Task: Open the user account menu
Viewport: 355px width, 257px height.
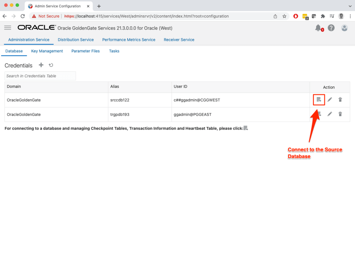Action: (344, 28)
